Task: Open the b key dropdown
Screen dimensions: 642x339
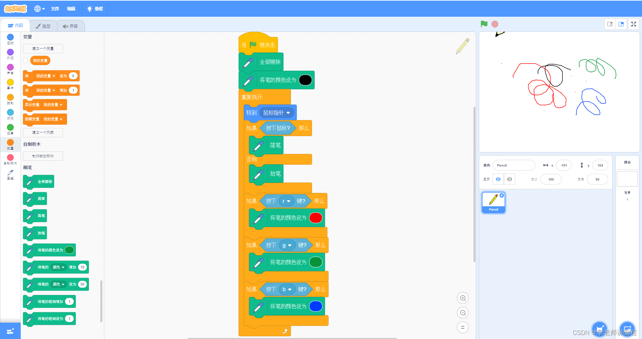Action: [x=287, y=290]
